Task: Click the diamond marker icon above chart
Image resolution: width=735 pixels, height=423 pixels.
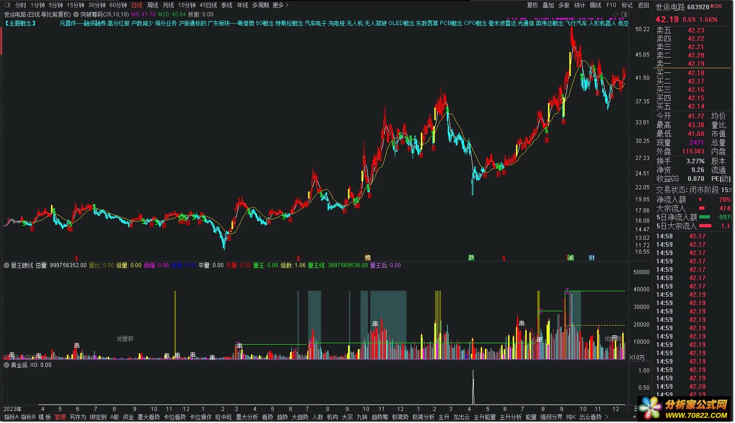Action: (x=616, y=14)
